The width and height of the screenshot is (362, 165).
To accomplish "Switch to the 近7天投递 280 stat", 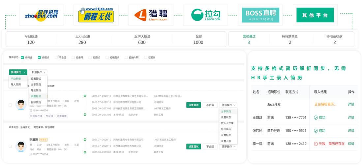I will coord(82,39).
